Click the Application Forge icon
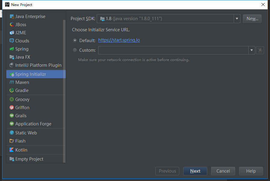This screenshot has height=181, width=270. coord(12,124)
